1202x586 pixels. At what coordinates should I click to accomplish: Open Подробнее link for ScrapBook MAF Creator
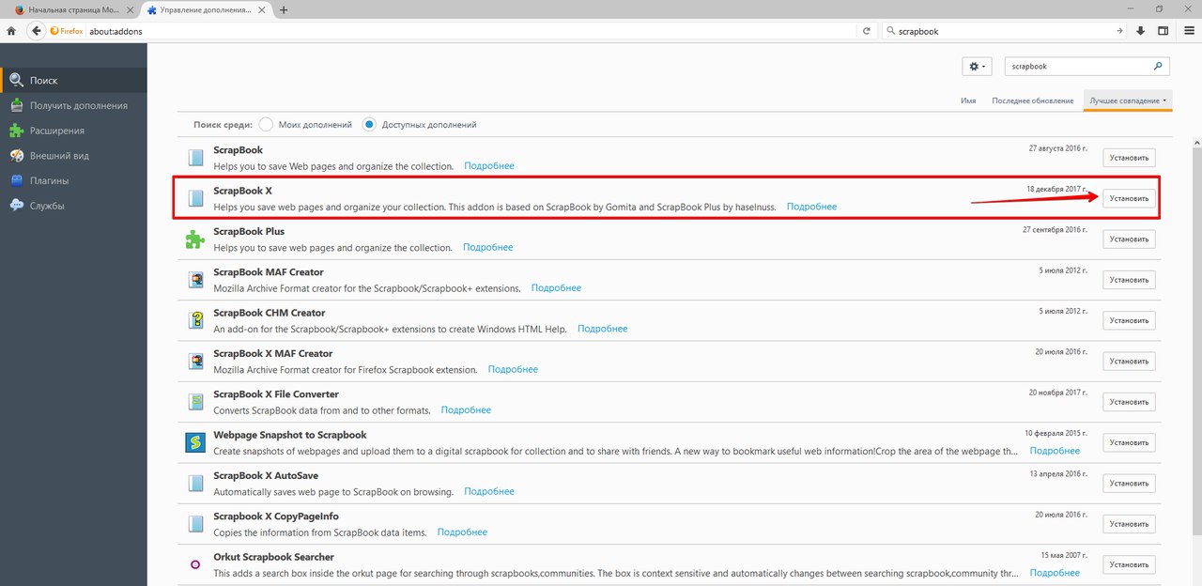click(x=556, y=288)
